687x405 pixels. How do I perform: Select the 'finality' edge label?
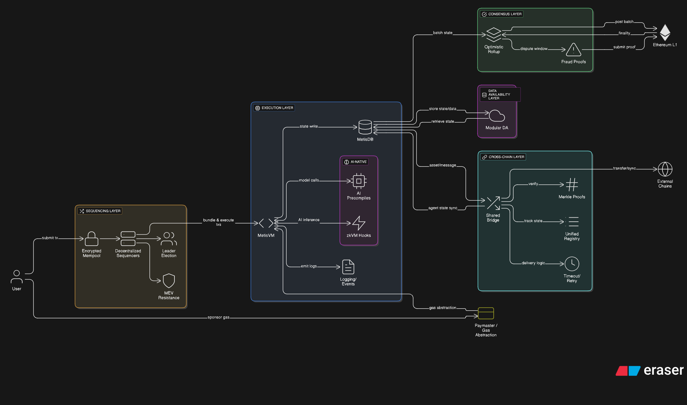624,33
